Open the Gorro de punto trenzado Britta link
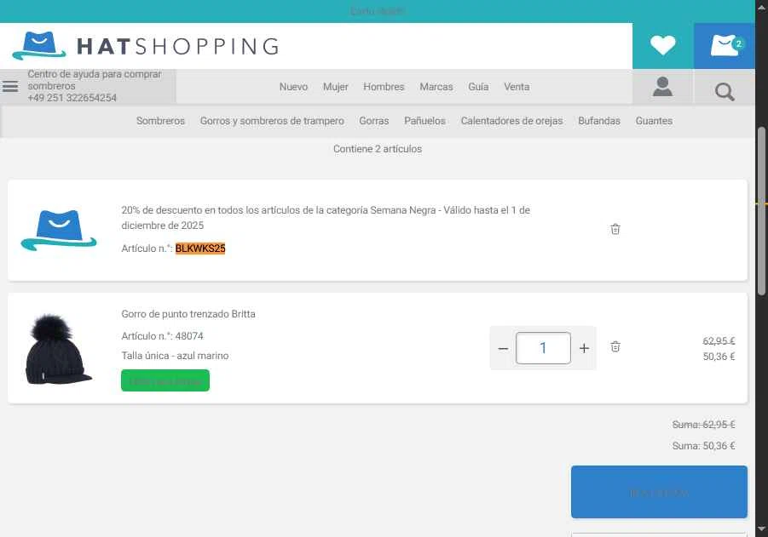This screenshot has height=537, width=768. [188, 314]
